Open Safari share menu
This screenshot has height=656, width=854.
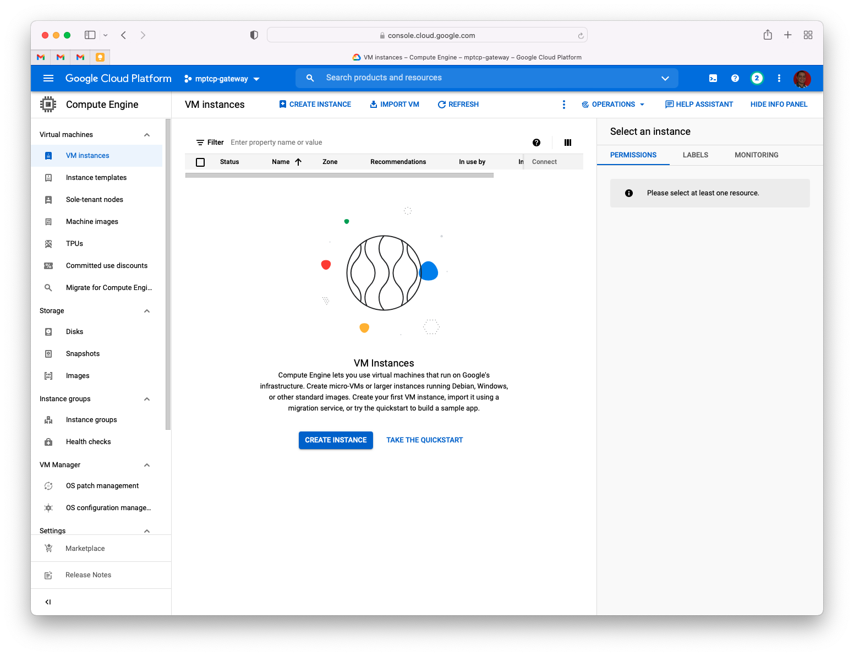coord(768,35)
